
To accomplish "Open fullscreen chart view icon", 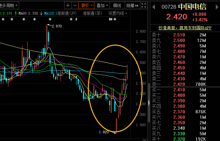I will pyautogui.click(x=144, y=5).
